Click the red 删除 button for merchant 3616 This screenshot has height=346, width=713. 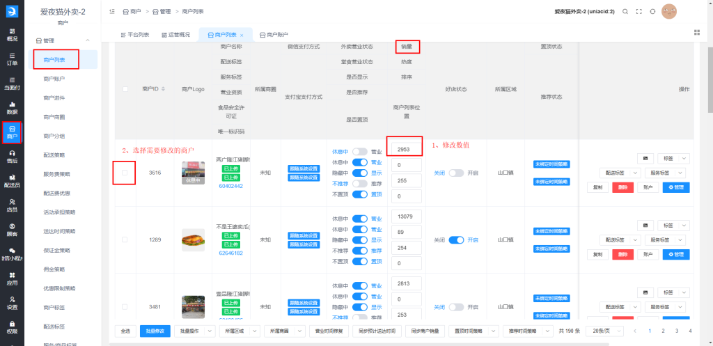[x=622, y=187]
